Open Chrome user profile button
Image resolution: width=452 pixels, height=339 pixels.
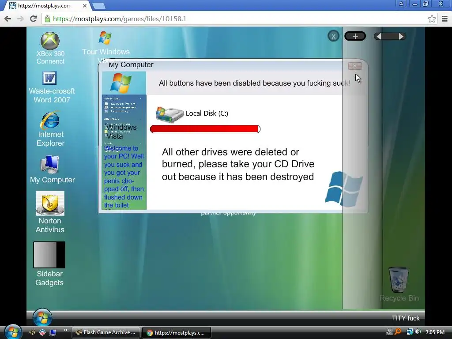[401, 4]
